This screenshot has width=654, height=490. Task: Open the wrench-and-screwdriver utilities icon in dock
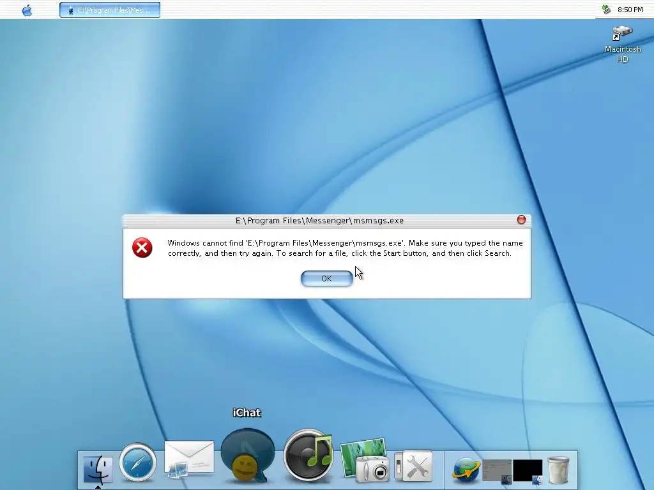414,465
